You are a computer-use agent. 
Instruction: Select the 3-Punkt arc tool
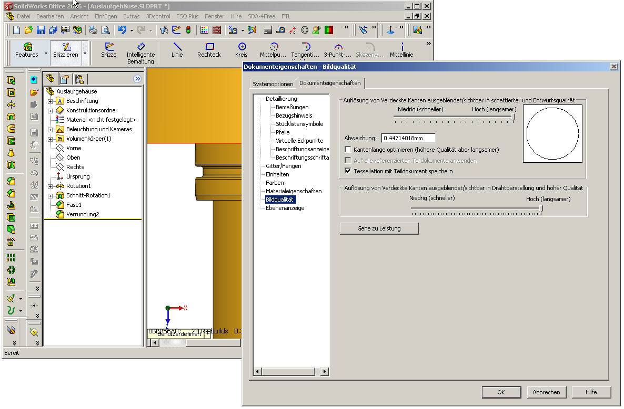tap(337, 50)
